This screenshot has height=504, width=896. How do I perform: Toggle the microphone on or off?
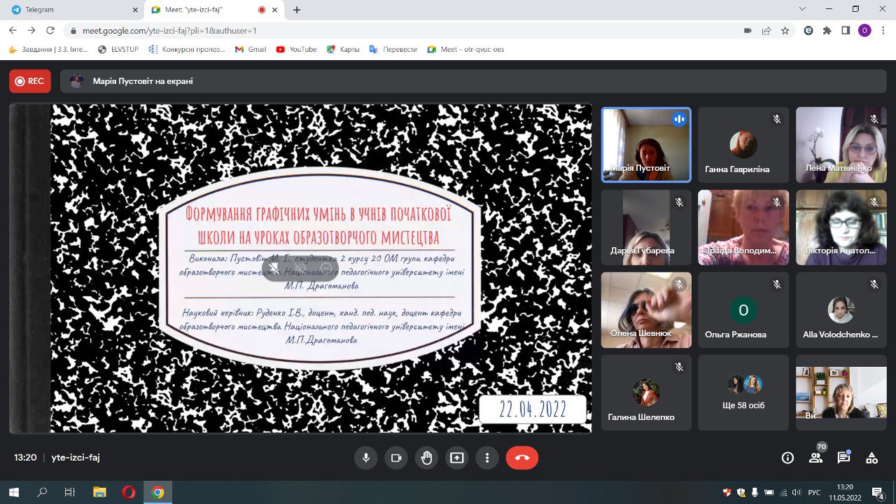click(x=365, y=458)
